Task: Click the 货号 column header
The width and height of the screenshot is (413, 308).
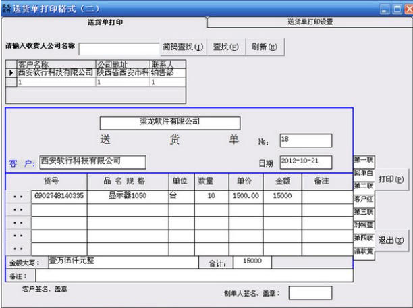Action: point(51,181)
